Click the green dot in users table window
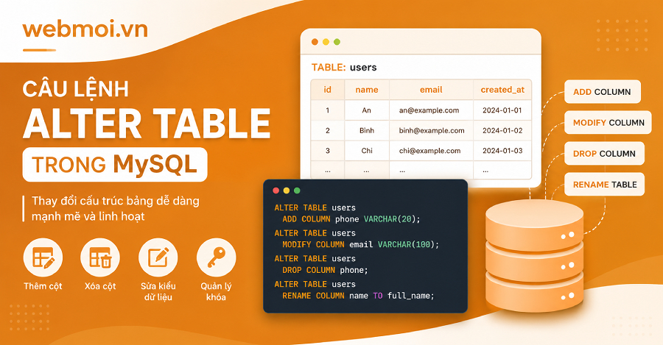663x345 pixels. click(337, 42)
